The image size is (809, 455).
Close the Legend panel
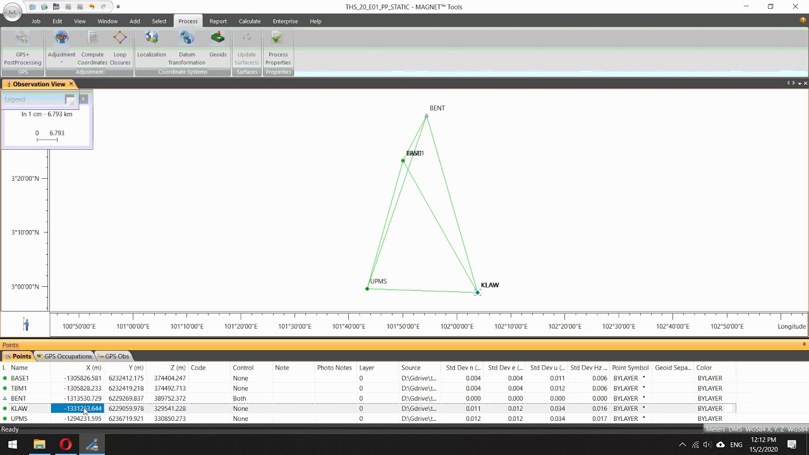point(83,99)
